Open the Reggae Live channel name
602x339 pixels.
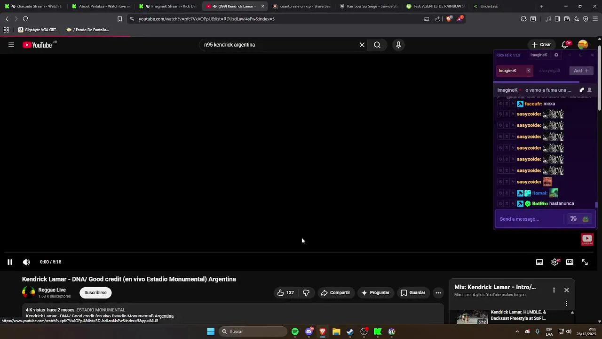click(x=52, y=290)
